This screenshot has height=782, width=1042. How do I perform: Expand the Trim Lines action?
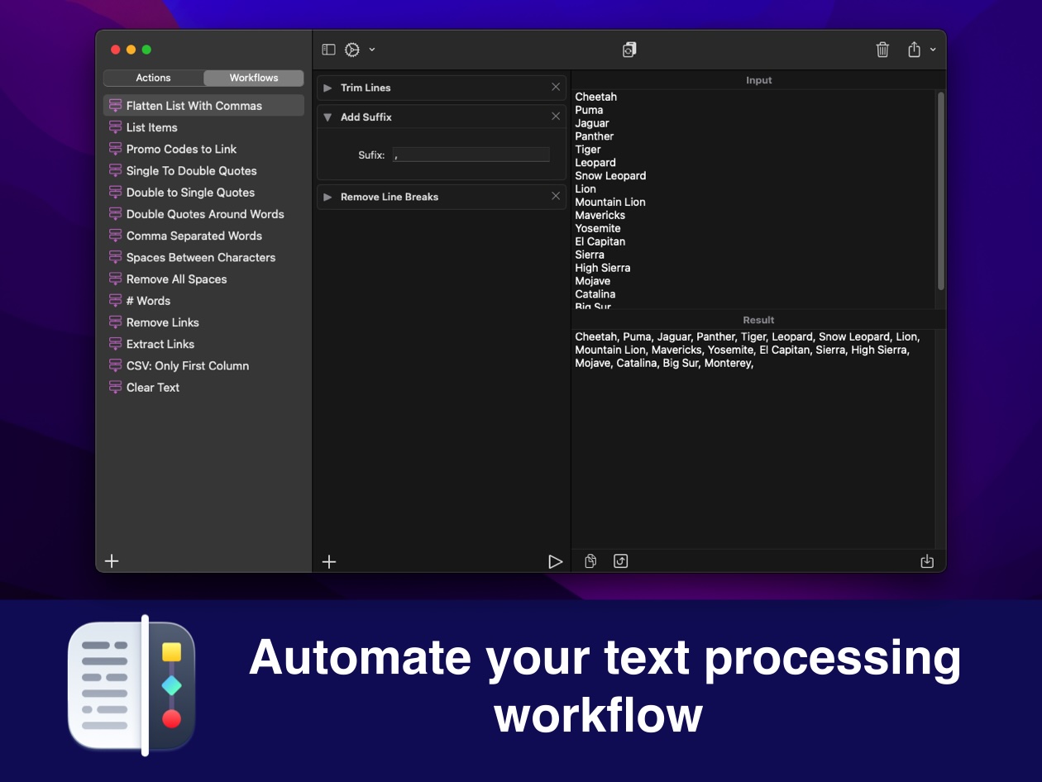327,88
